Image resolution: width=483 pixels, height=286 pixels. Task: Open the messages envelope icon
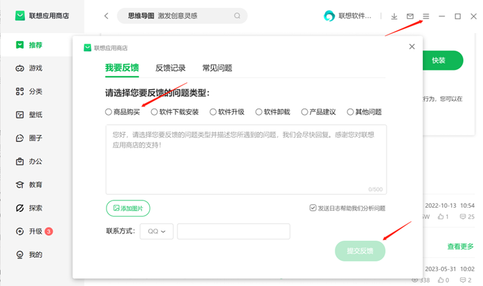point(410,16)
